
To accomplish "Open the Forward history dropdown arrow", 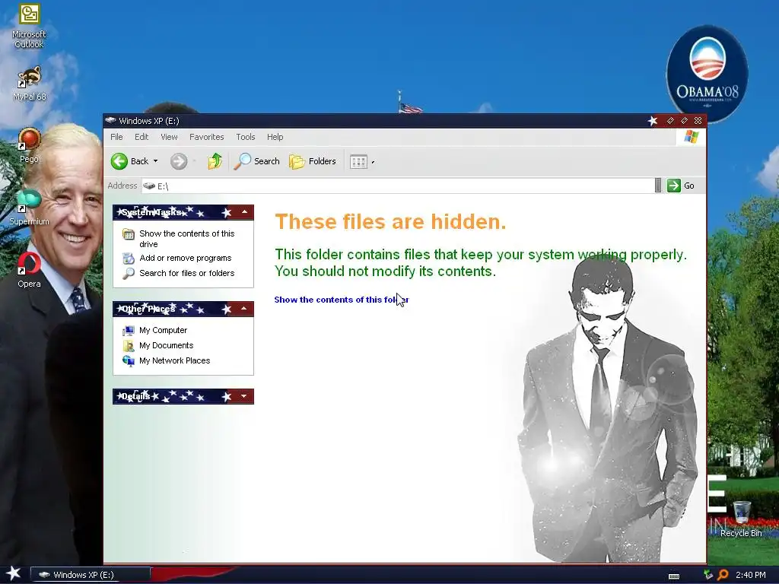I will coord(194,161).
